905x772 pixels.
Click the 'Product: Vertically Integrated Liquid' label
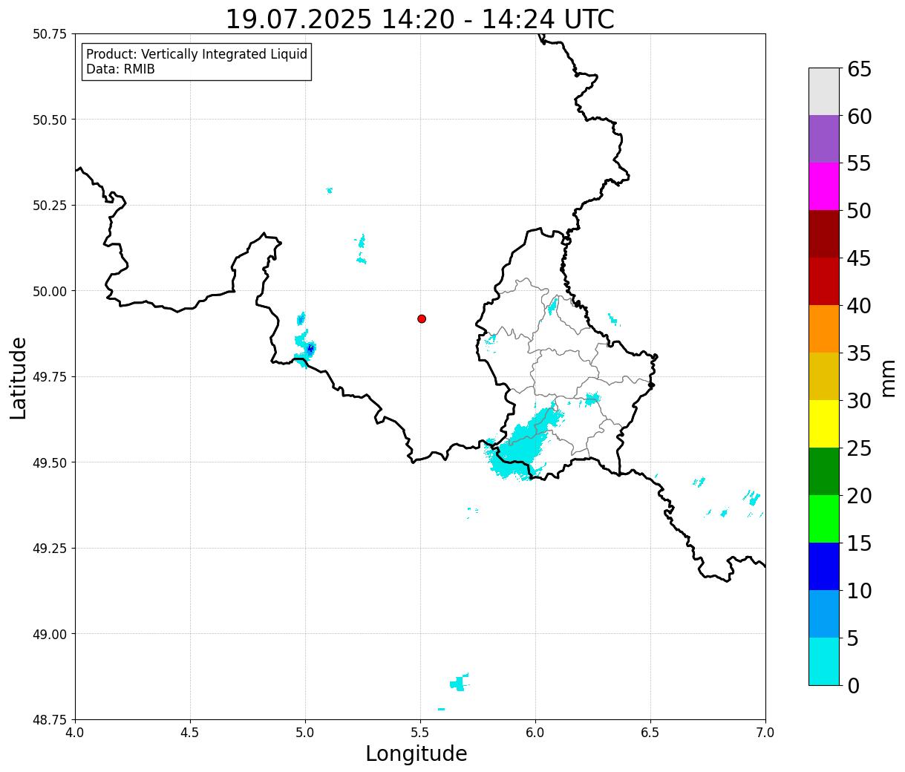point(197,54)
